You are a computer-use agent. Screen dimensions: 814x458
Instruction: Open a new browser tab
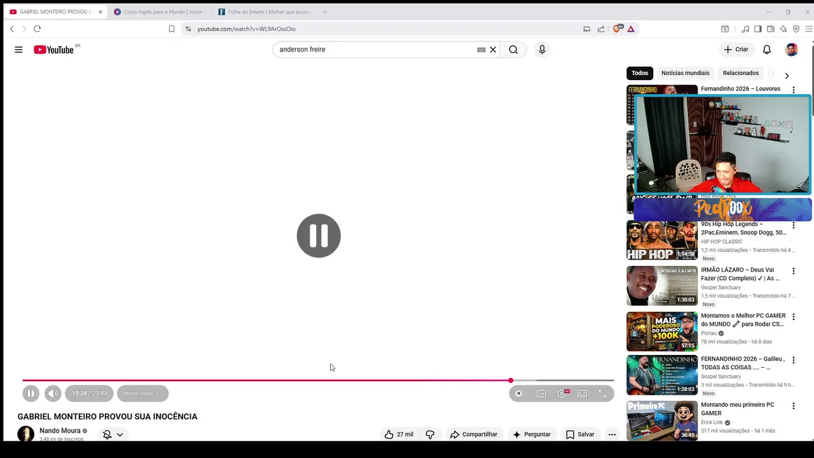click(x=324, y=11)
